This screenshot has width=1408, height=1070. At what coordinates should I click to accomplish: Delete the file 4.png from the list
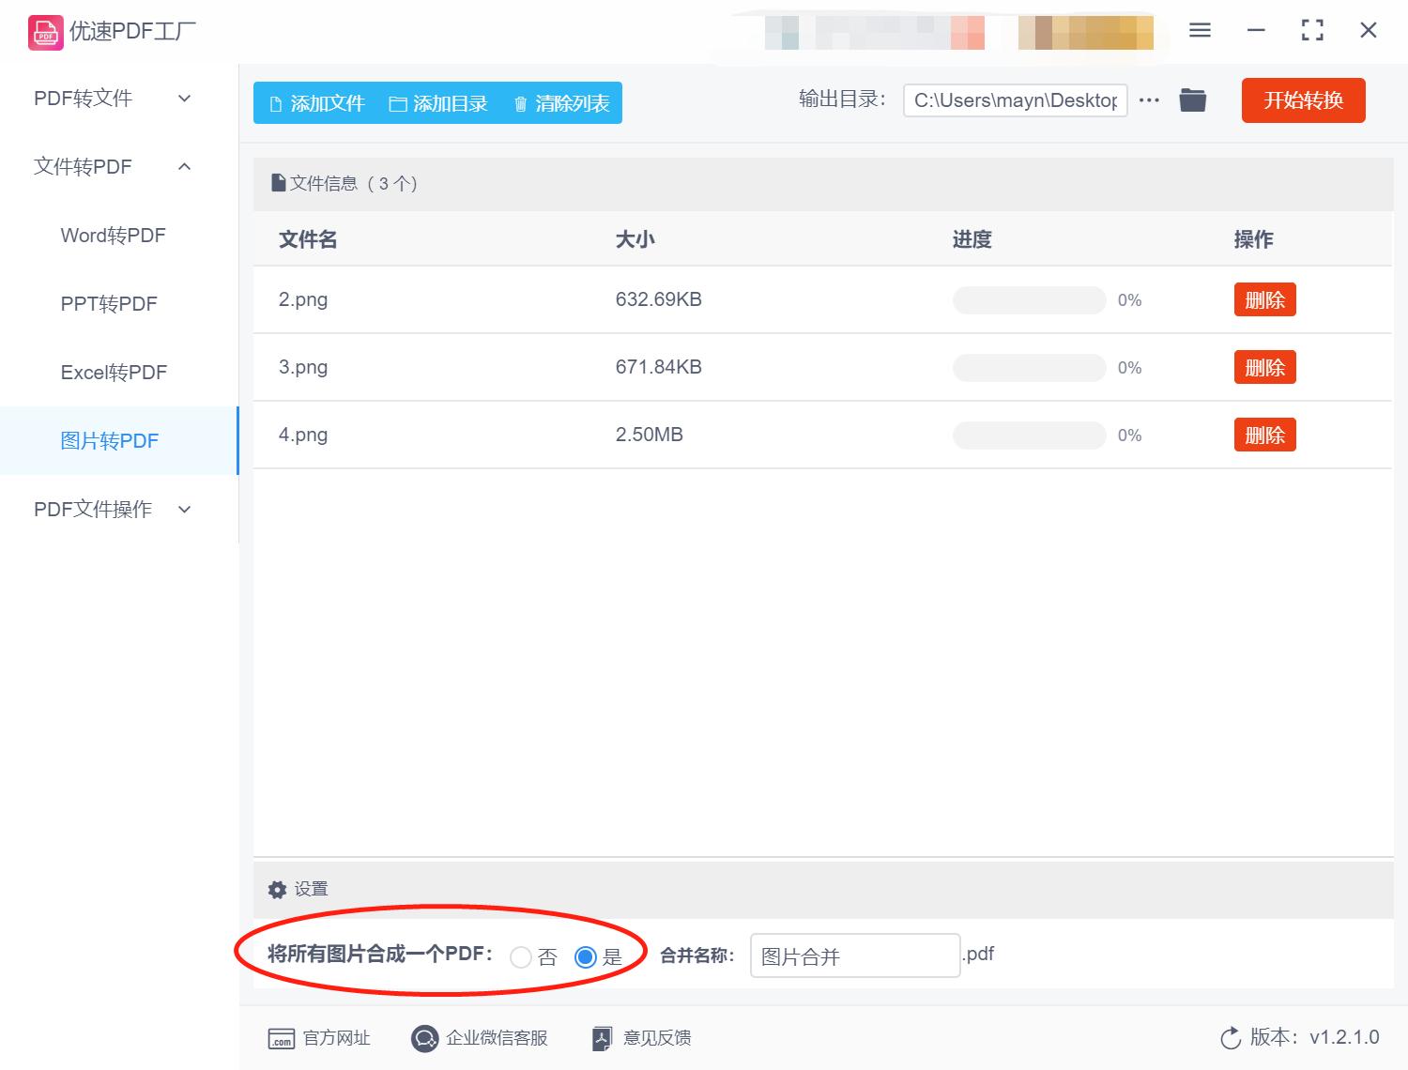pos(1264,435)
